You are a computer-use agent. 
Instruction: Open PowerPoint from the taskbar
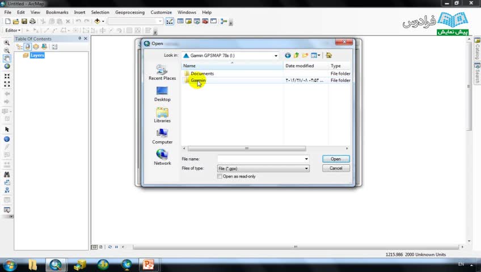[x=148, y=265]
